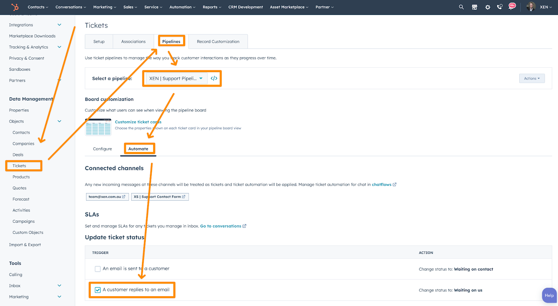This screenshot has height=306, width=558.
Task: Open settings via the gear icon
Action: click(488, 7)
